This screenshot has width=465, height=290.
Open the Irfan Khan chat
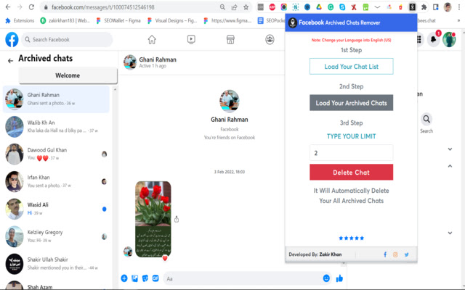click(x=57, y=181)
